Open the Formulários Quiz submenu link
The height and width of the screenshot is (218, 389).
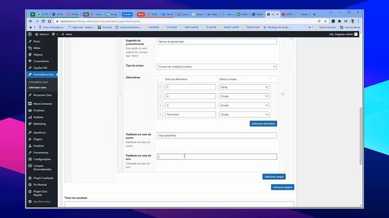point(38,82)
